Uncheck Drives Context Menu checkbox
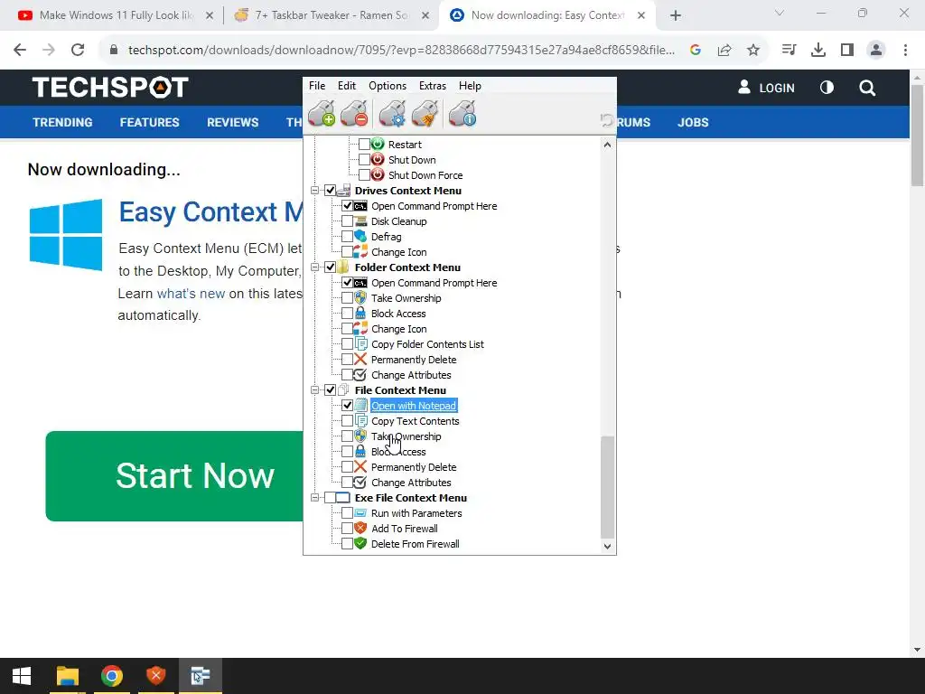This screenshot has width=925, height=694. (x=331, y=190)
